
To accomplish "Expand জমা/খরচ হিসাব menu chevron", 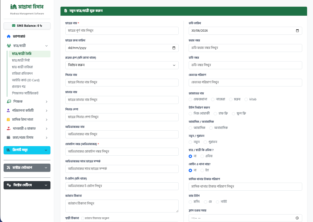I will click(x=47, y=138).
